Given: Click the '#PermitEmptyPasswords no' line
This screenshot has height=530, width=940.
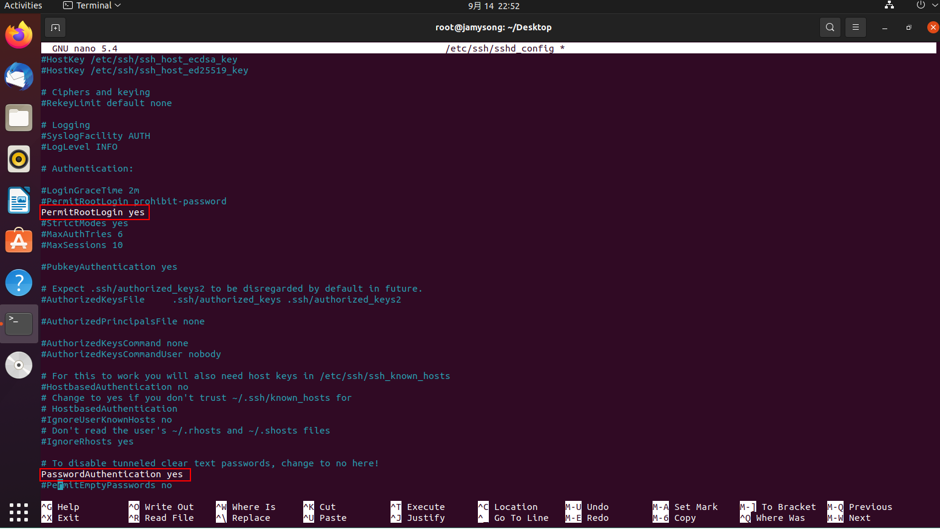Looking at the screenshot, I should click(106, 485).
